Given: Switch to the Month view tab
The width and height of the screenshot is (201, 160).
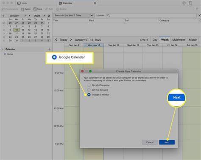Looking at the screenshot, I should pos(193,40).
